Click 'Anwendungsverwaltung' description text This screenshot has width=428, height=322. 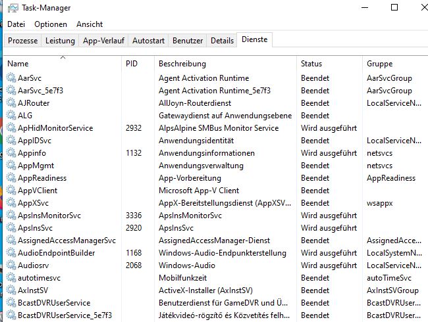point(201,166)
